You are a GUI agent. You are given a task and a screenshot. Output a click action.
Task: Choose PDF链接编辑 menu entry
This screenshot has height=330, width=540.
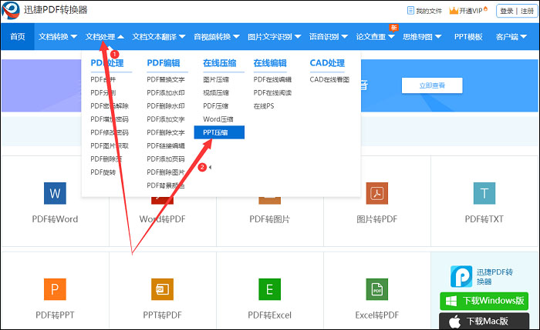coord(166,145)
